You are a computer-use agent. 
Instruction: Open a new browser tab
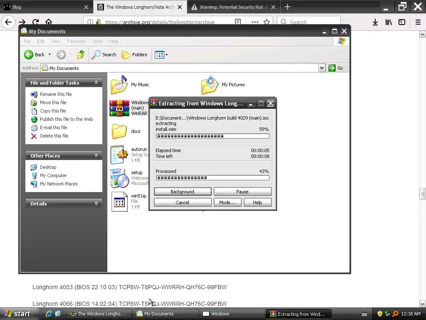[287, 7]
